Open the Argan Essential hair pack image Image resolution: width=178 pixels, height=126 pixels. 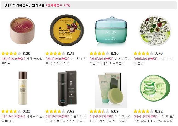tap(67, 30)
